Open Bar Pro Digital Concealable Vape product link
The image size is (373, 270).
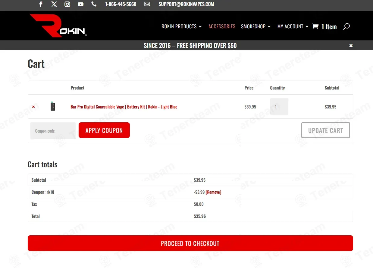124,107
